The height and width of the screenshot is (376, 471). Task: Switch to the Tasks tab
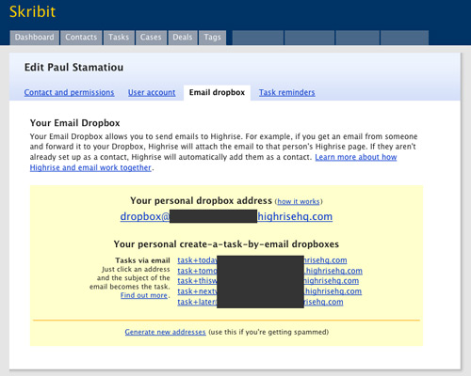[x=119, y=38]
